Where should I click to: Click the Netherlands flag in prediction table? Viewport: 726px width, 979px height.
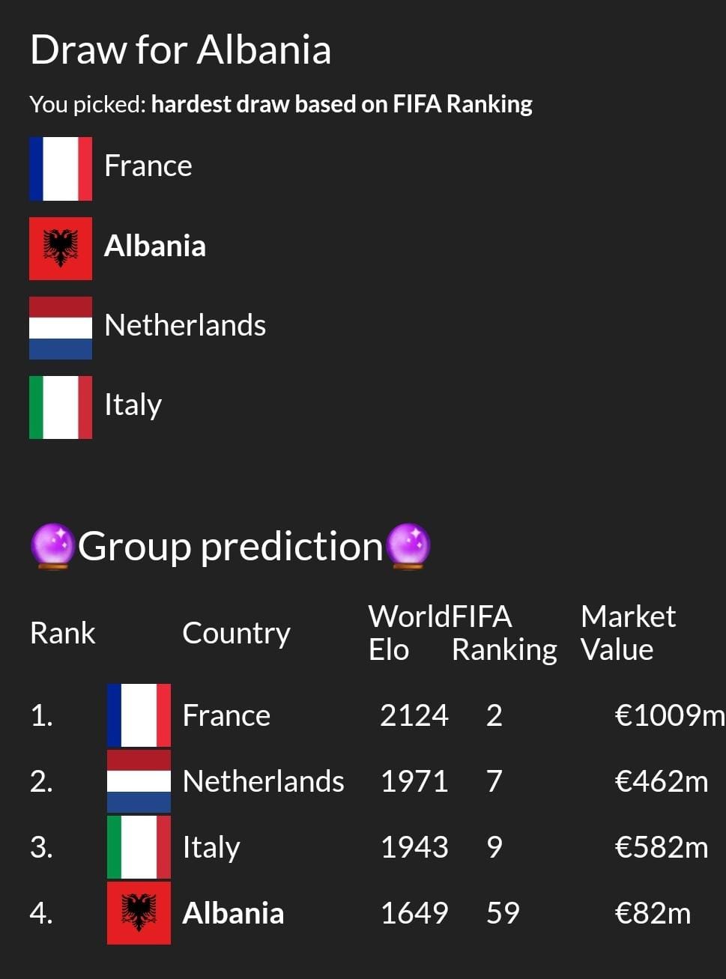[x=139, y=781]
